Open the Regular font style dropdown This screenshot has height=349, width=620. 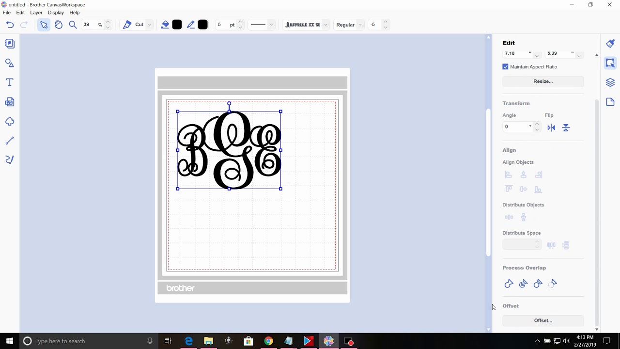[x=360, y=25]
